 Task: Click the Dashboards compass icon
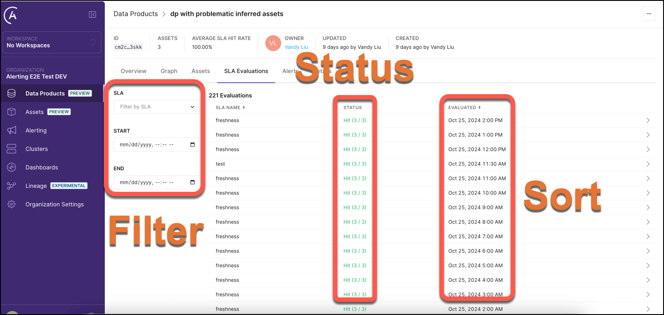[12, 167]
